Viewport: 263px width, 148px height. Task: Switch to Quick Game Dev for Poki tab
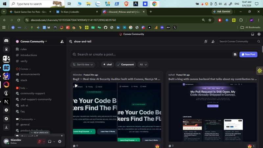click(x=30, y=12)
